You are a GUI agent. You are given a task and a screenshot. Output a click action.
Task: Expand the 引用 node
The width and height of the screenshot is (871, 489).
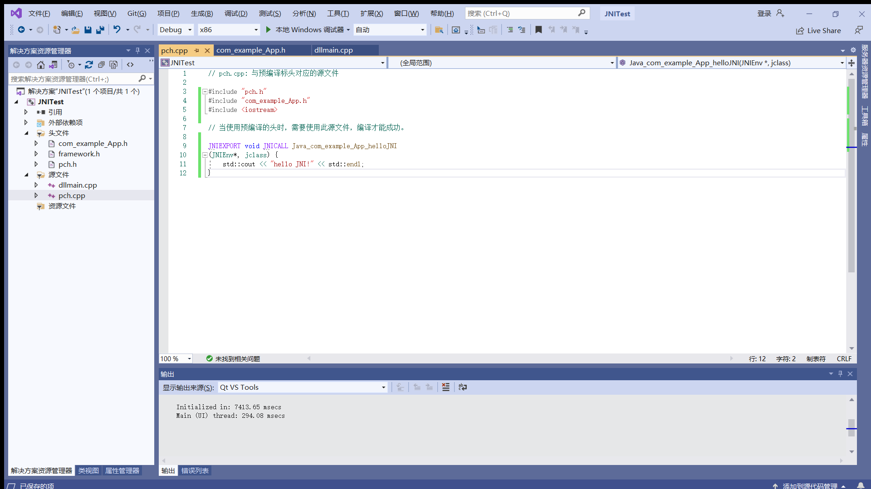[26, 112]
